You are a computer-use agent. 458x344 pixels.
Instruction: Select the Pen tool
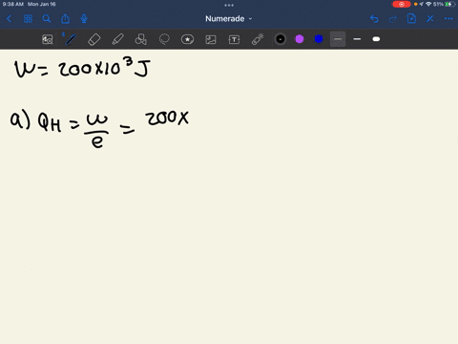tap(71, 39)
